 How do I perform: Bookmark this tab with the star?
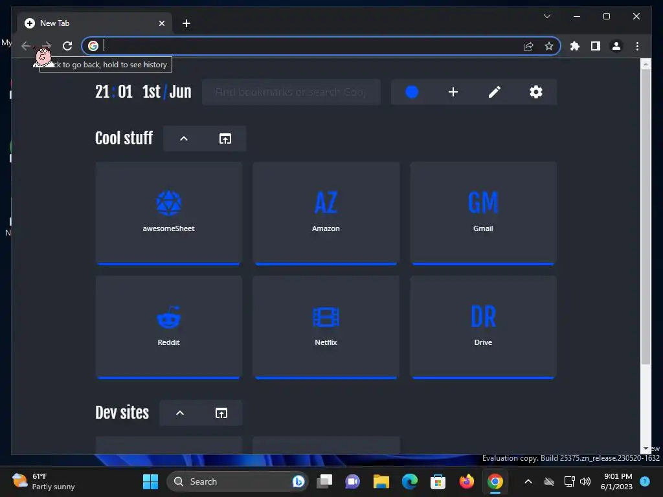(x=549, y=46)
